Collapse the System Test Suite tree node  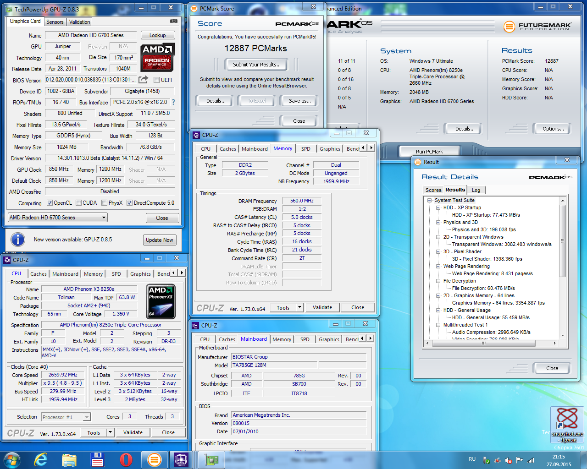430,200
